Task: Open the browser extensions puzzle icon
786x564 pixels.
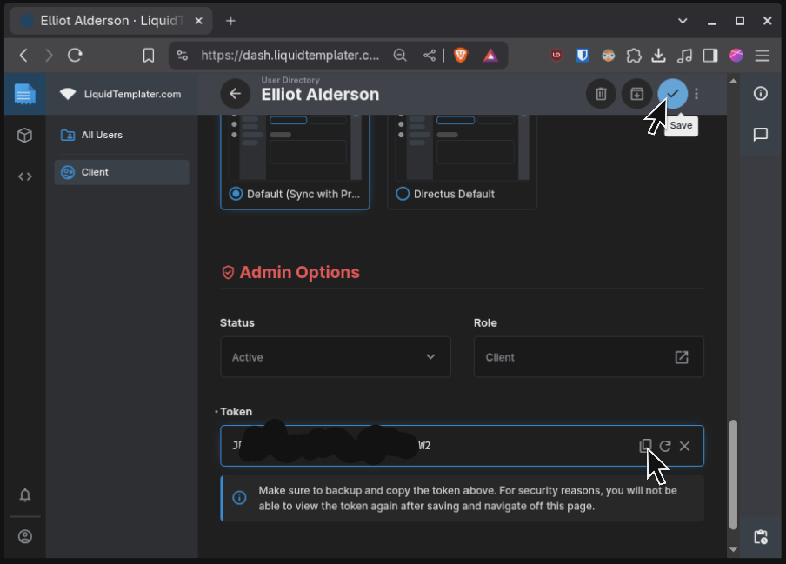Action: pos(634,55)
